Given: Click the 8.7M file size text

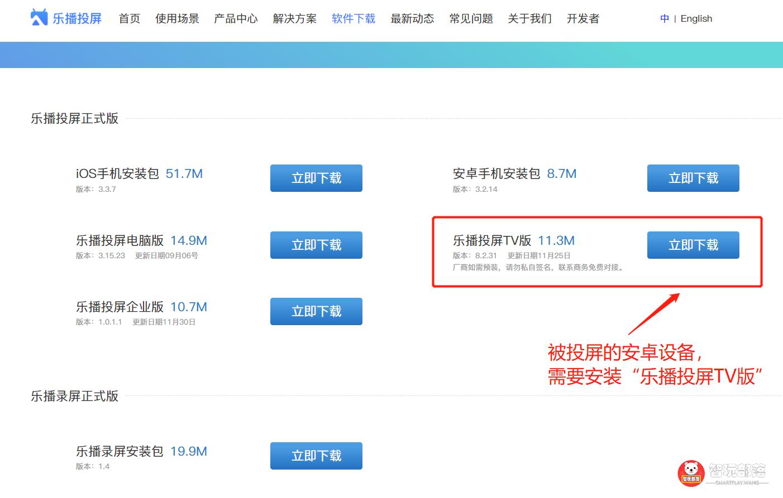Looking at the screenshot, I should coord(562,173).
